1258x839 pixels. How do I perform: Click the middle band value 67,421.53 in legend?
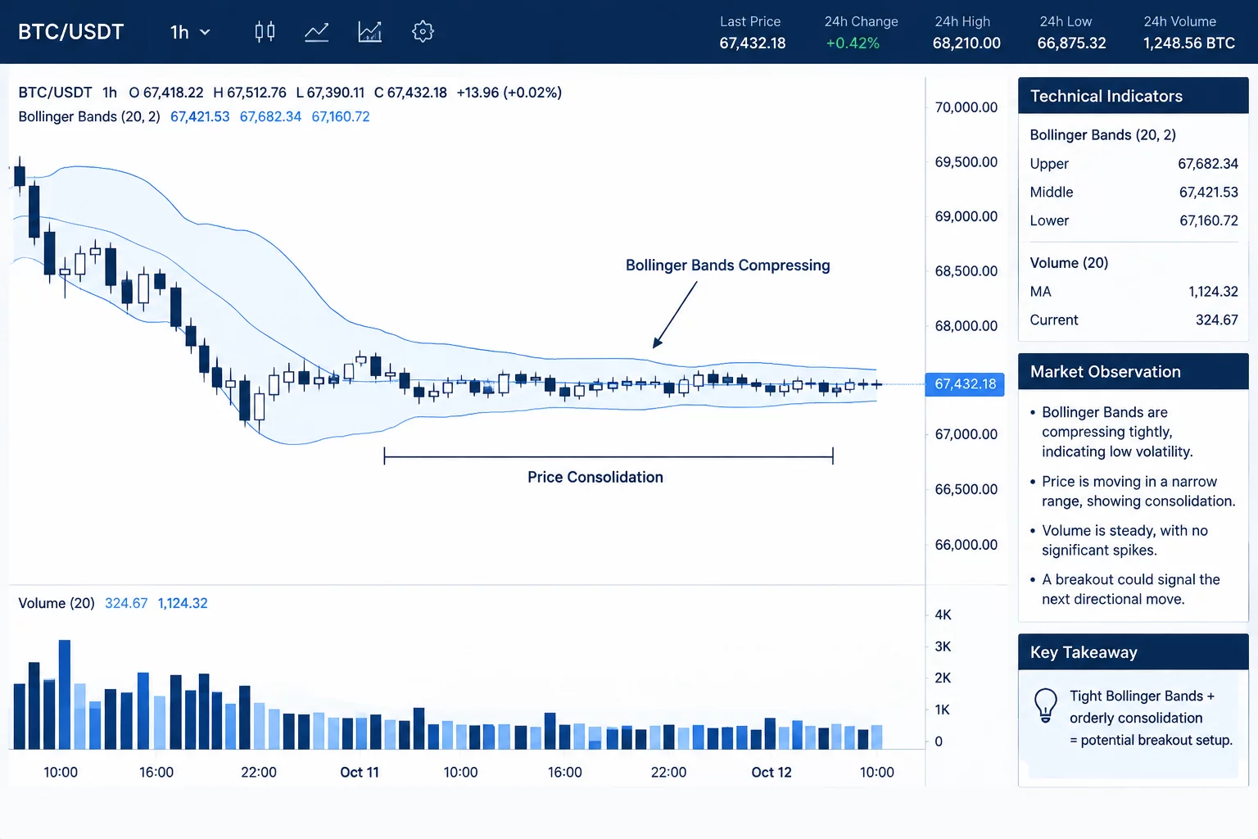click(200, 116)
